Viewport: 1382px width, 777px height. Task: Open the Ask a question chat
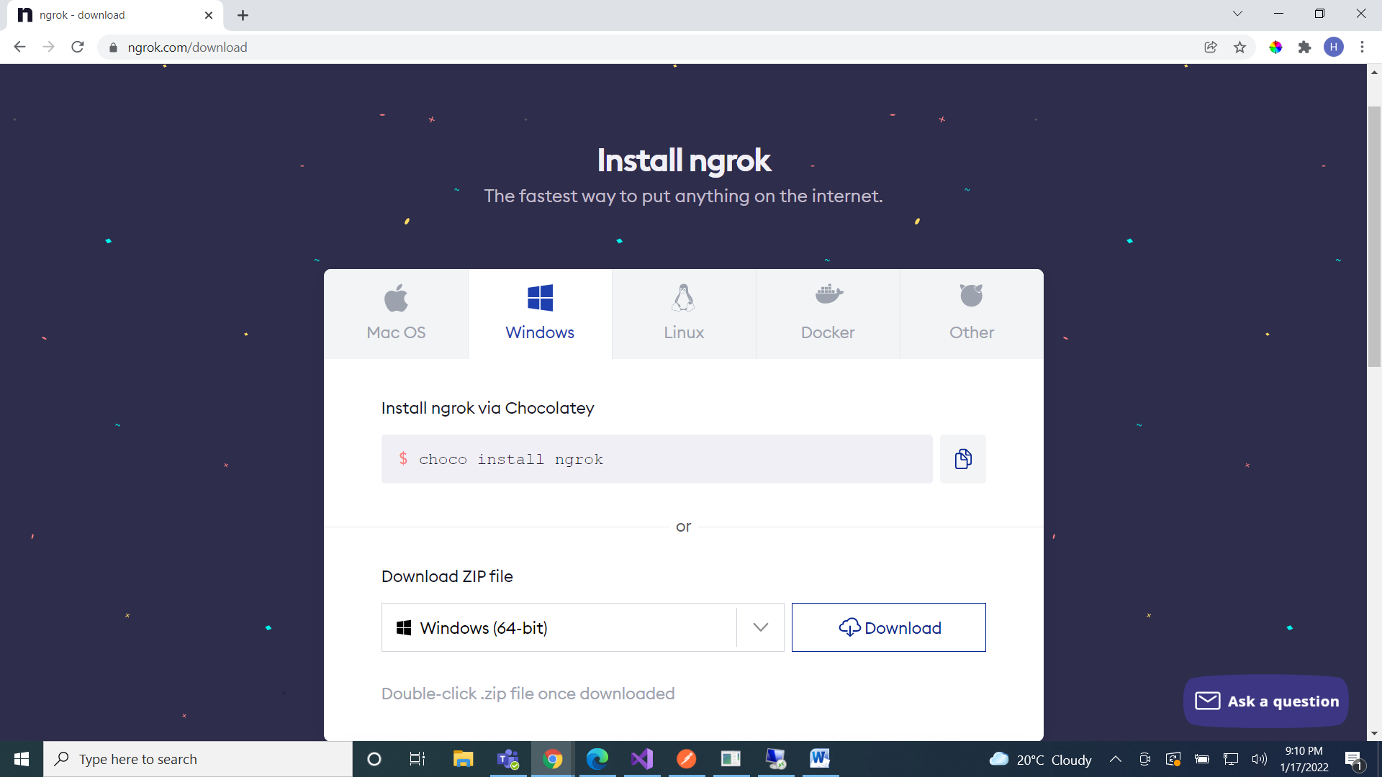pyautogui.click(x=1266, y=701)
